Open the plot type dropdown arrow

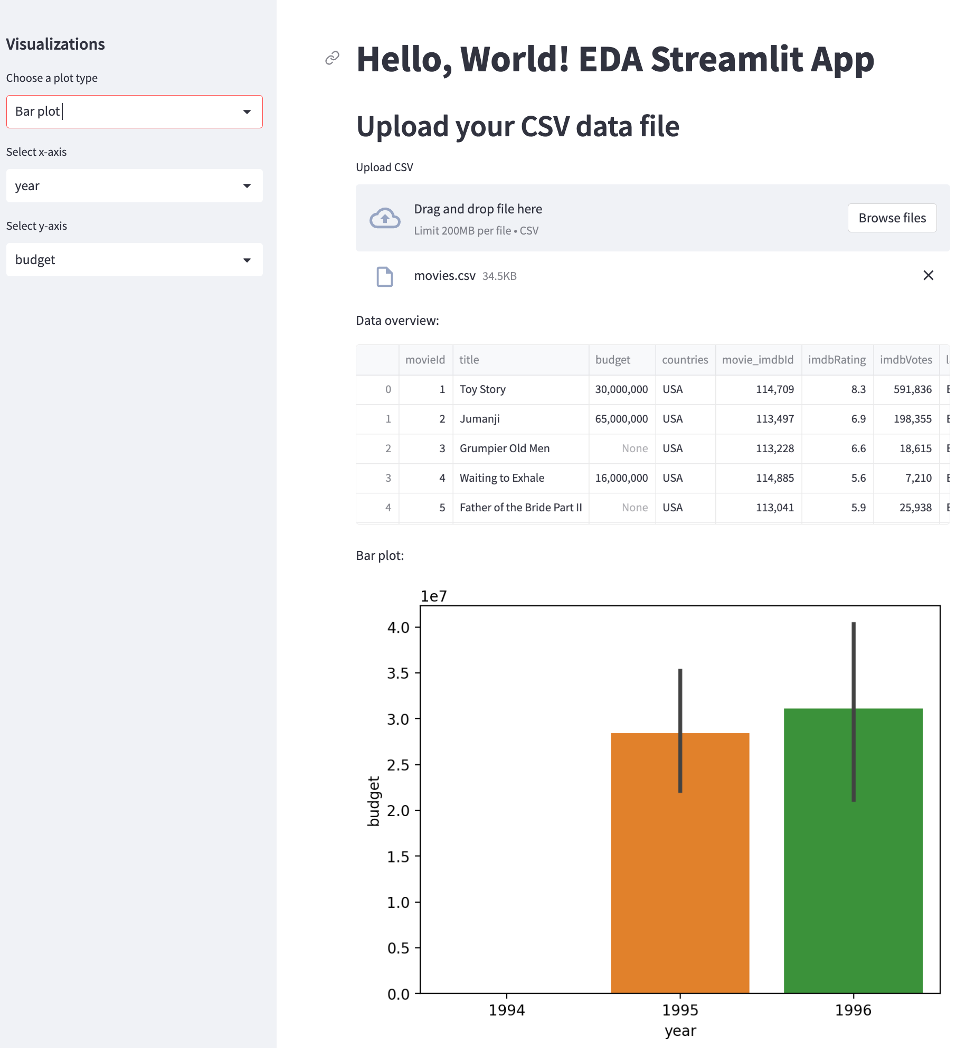[247, 112]
